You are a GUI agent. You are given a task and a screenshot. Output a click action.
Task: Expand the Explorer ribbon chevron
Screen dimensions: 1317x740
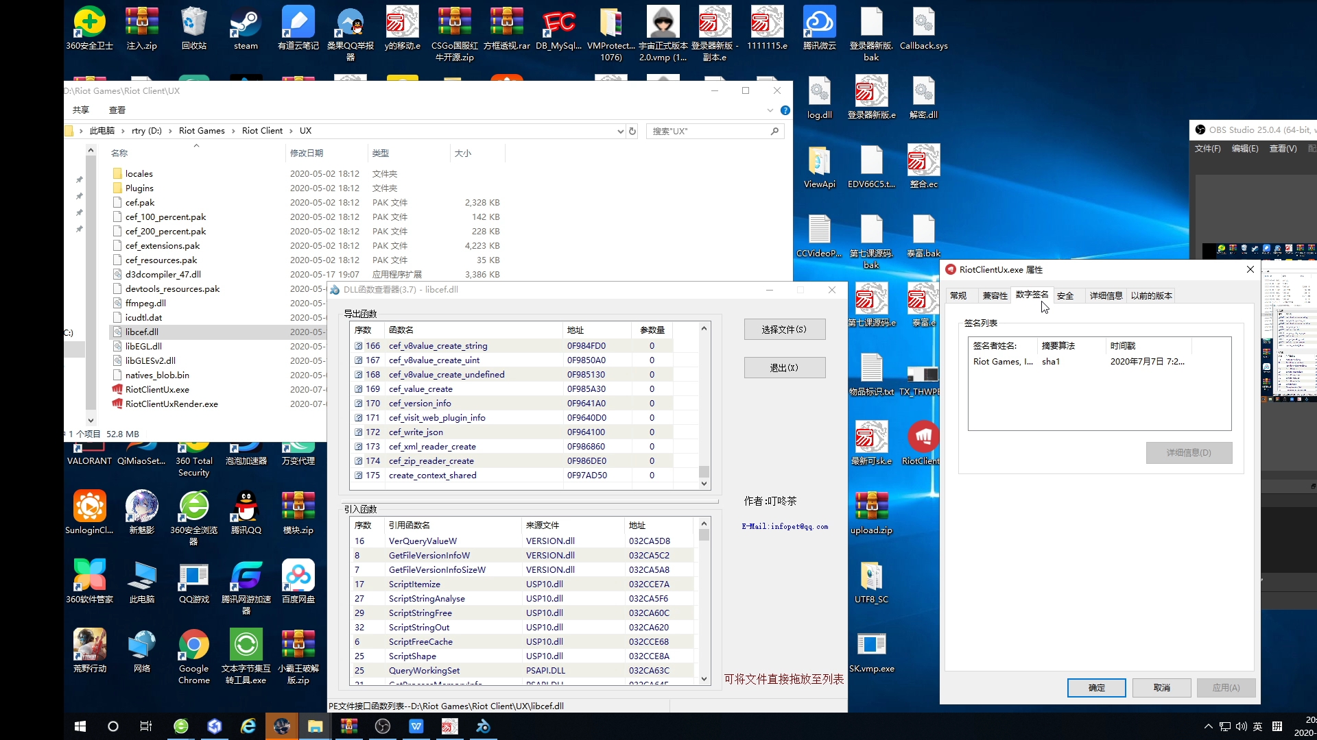[770, 110]
